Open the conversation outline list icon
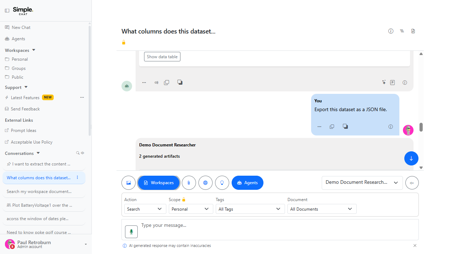452x254 pixels. [402, 31]
